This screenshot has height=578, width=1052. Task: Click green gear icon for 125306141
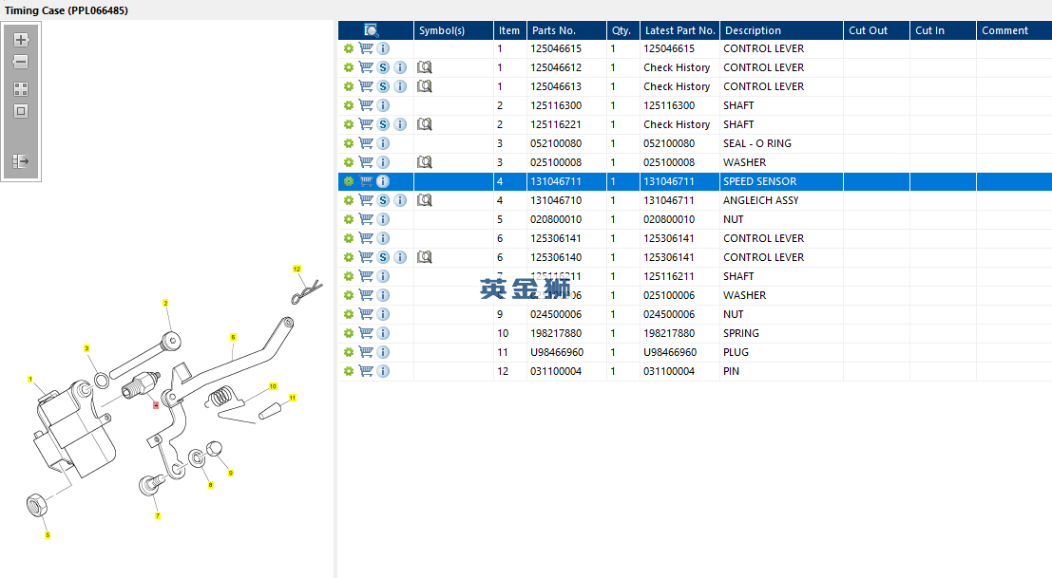pyautogui.click(x=348, y=238)
